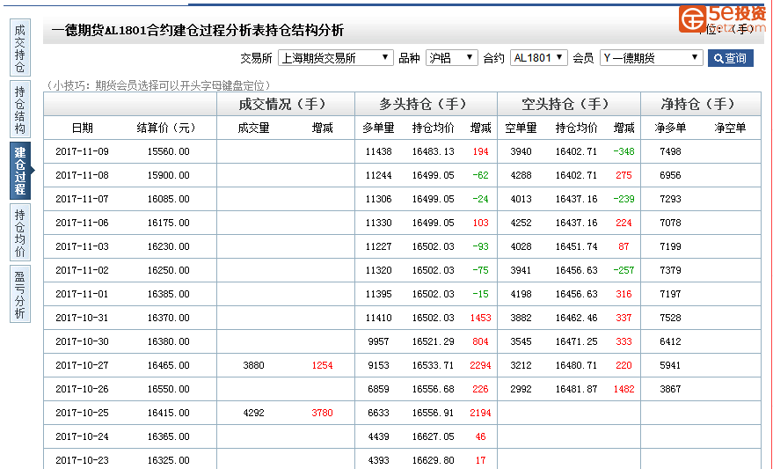Open the 持仓结构 side tab
The width and height of the screenshot is (773, 469).
pos(20,109)
